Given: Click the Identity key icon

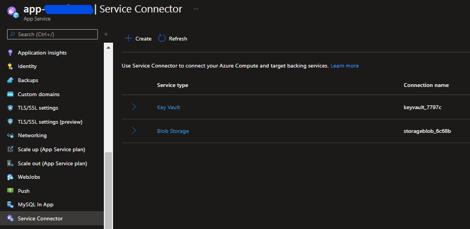Looking at the screenshot, I should (10, 66).
